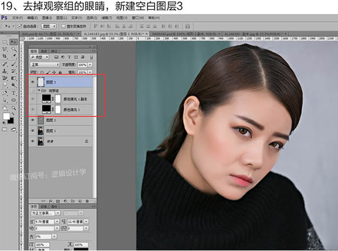Click the delete layer trash icon
This screenshot has width=338, height=251.
pyautogui.click(x=87, y=201)
